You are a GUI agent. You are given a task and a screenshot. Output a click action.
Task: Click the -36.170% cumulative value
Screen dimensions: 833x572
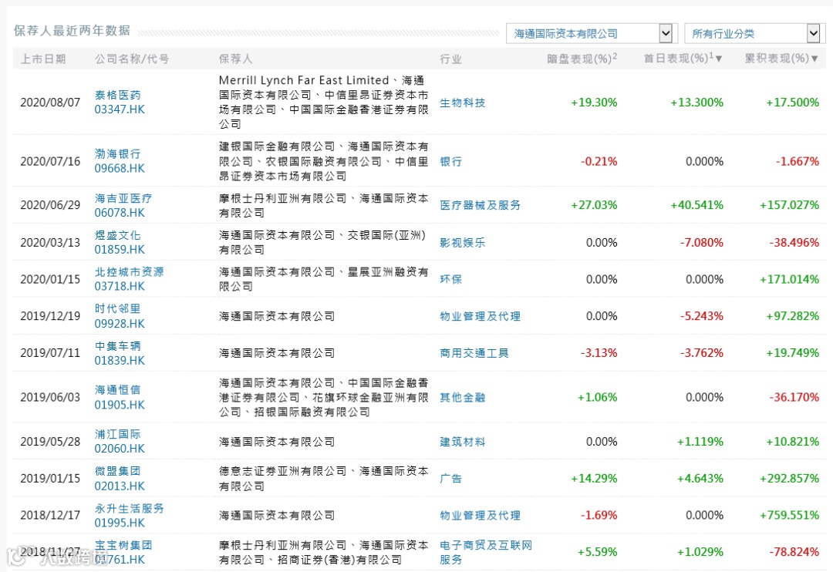[x=794, y=397]
